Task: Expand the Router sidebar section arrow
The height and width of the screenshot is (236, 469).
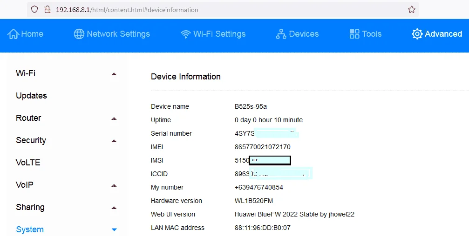Action: click(x=114, y=118)
